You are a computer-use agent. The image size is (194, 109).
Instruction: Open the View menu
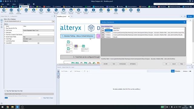[14, 4]
